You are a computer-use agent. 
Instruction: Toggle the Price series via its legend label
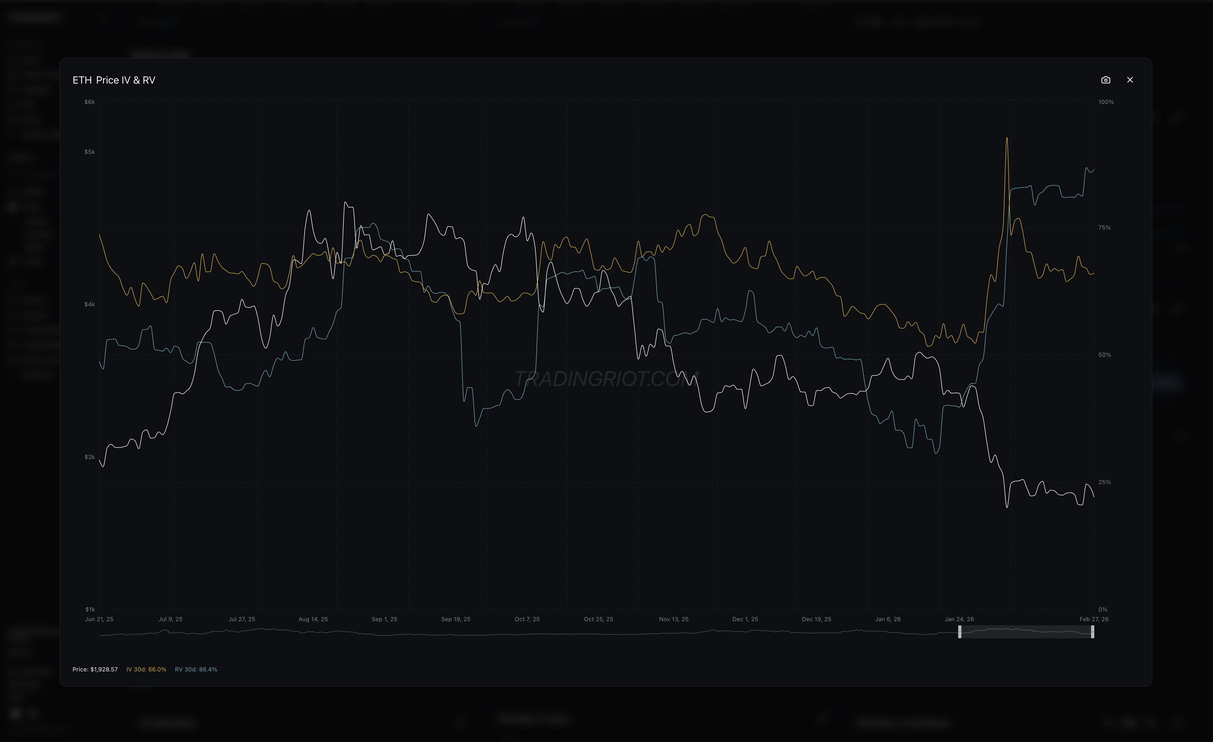pyautogui.click(x=95, y=669)
